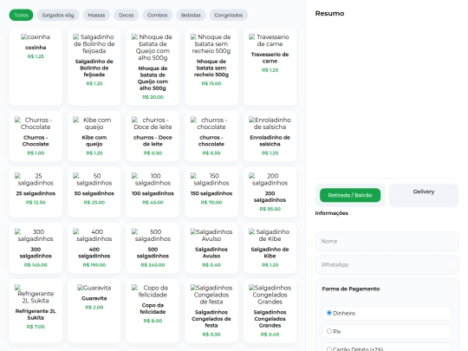Select the 300 salgadinhos combo
468x351 pixels.
[36, 249]
